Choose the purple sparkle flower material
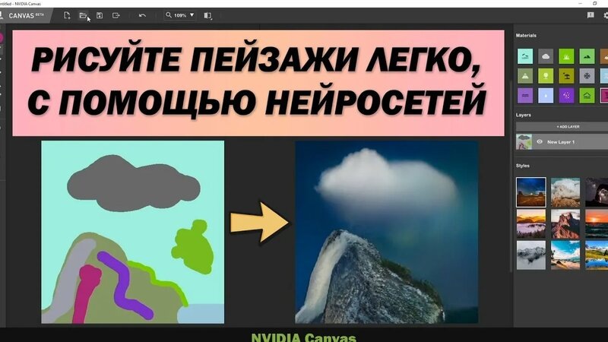The width and height of the screenshot is (608, 342). [x=566, y=96]
